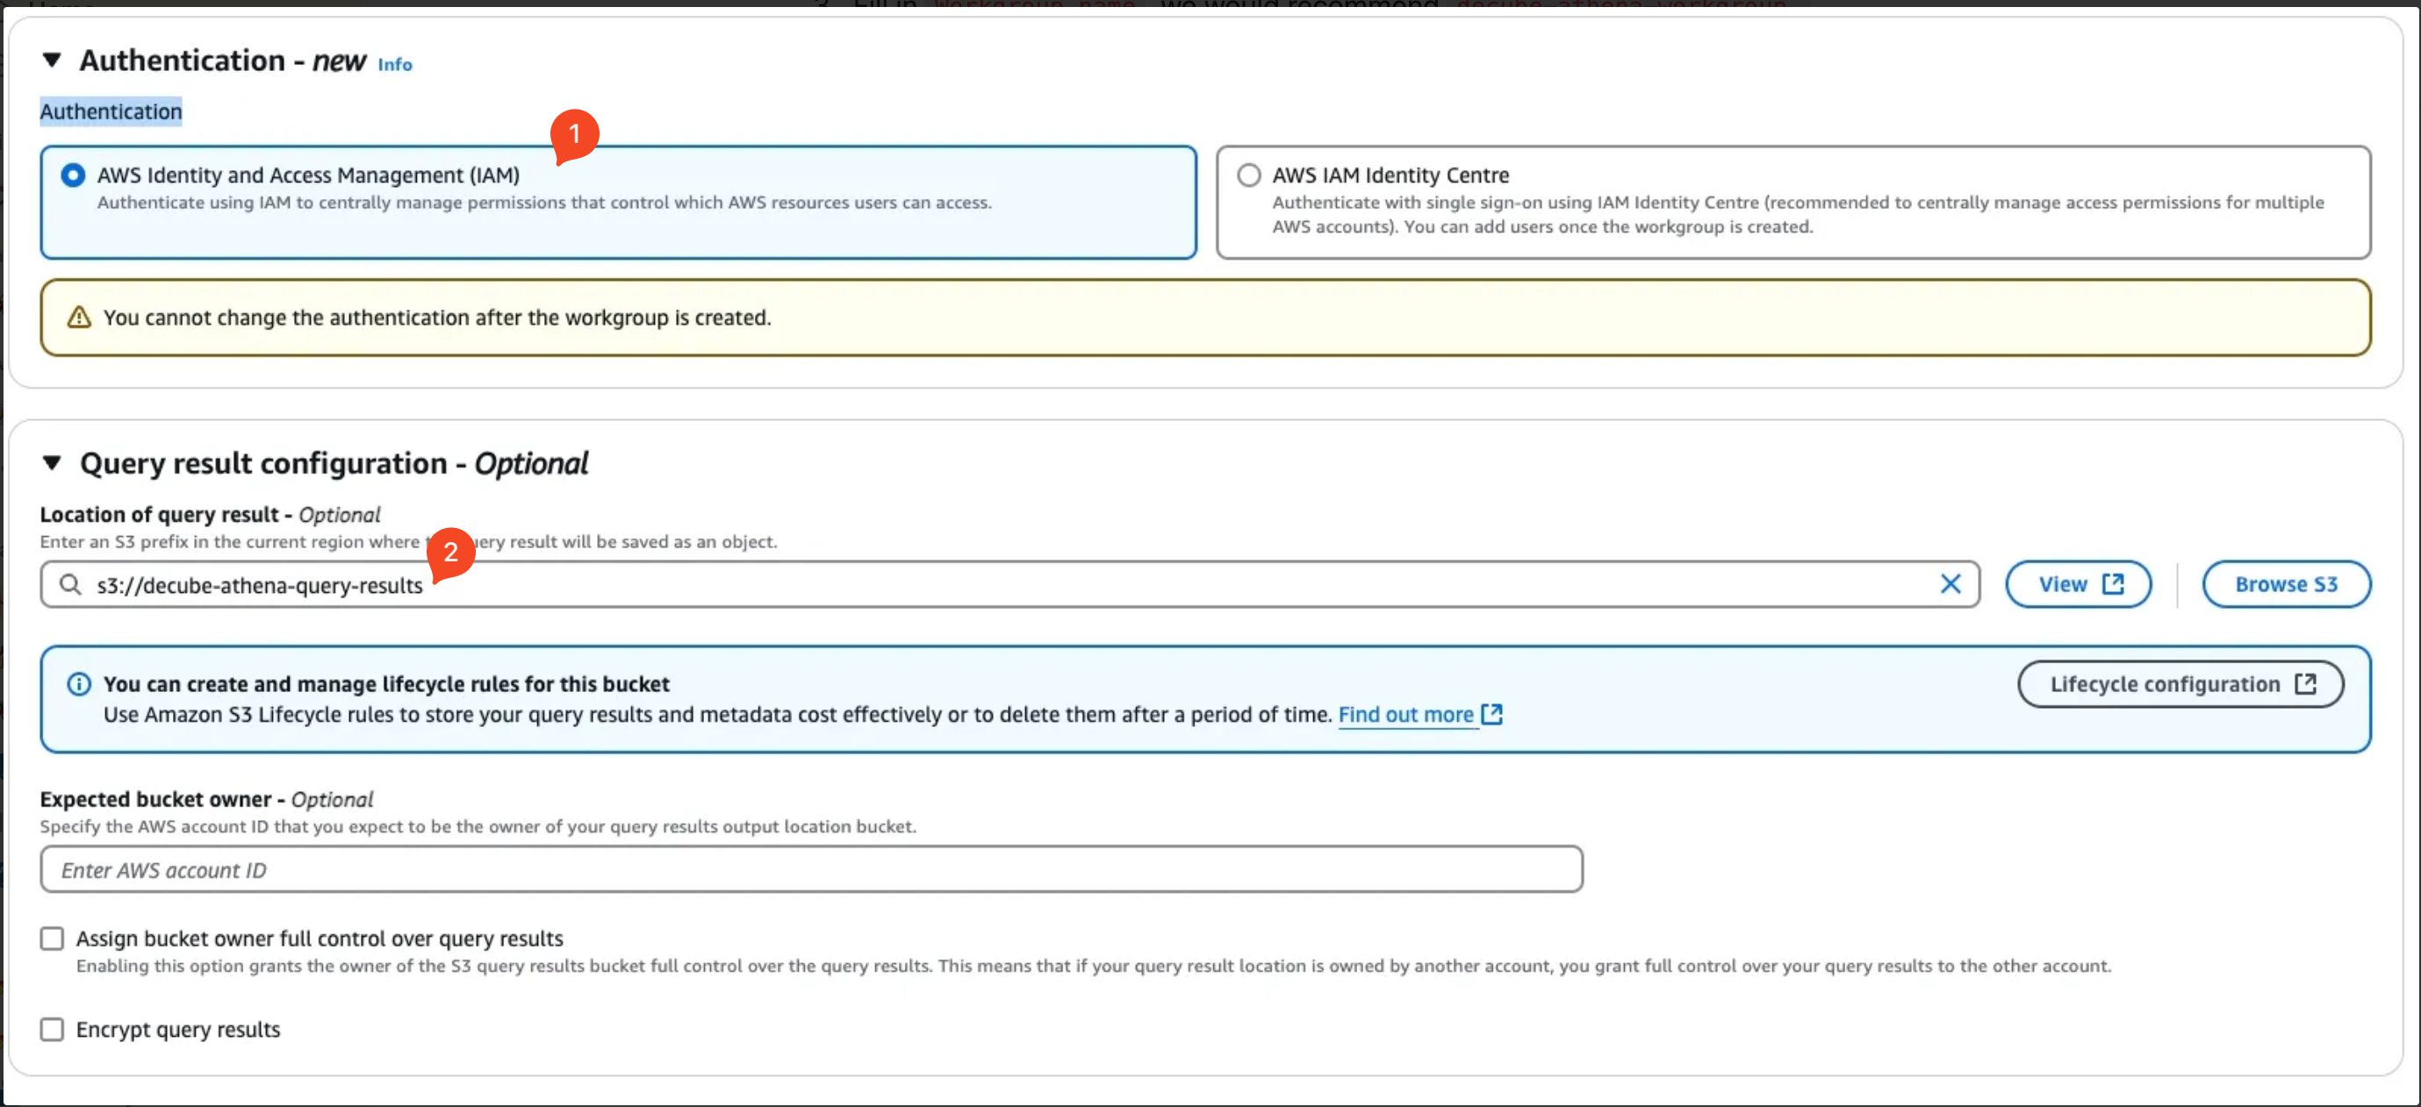Click Browse S3 button

click(x=2285, y=585)
